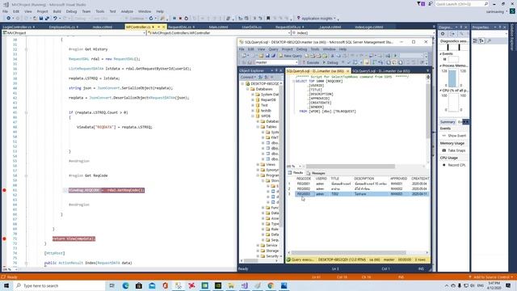Click New Query in SSMS toolbar
This screenshot has height=291, width=517.
point(290,56)
